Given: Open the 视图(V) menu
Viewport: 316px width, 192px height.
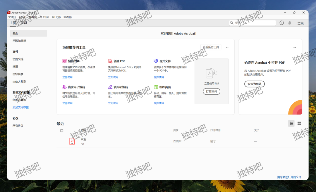Looking at the screenshot, I should [33, 17].
